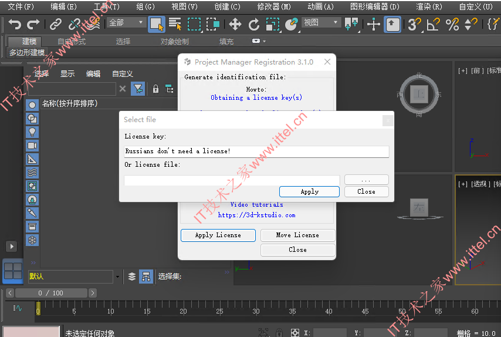501x337 pixels.
Task: Click the License key input field
Action: click(256, 151)
